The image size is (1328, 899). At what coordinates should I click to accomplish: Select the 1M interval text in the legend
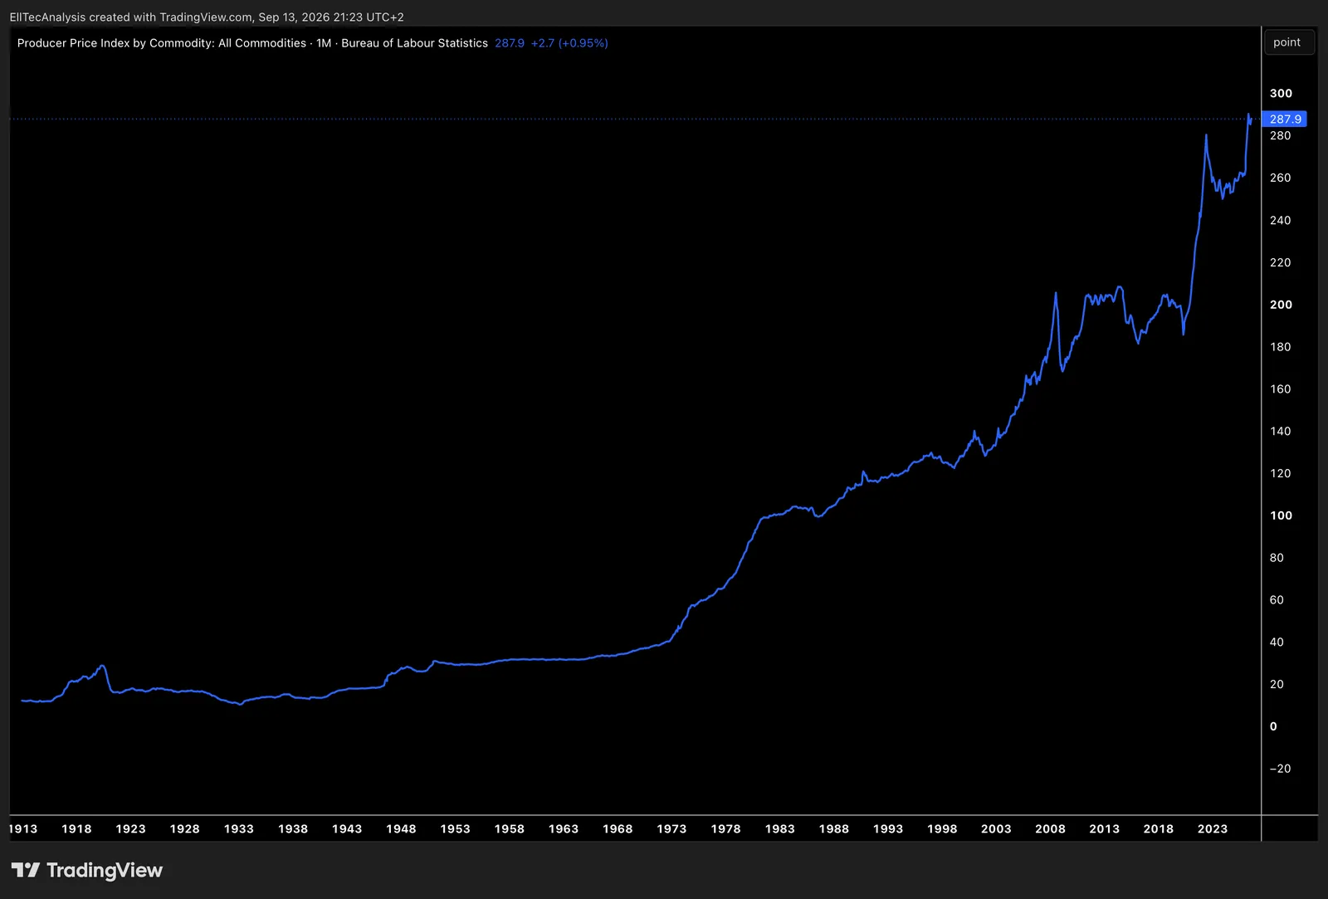(324, 43)
